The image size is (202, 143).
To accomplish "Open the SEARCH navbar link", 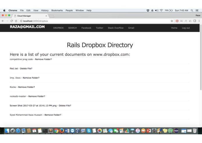I will pyautogui.click(x=72, y=28).
